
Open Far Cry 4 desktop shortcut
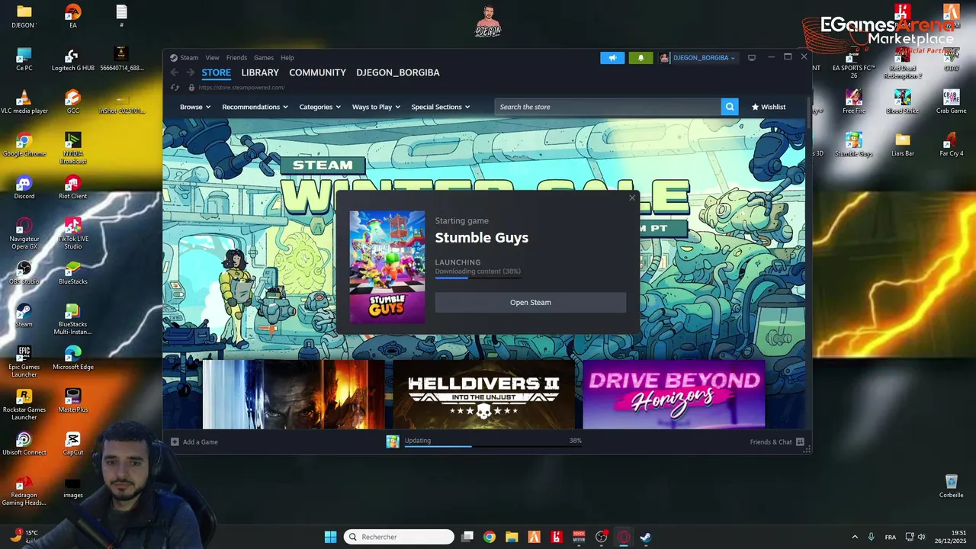tap(952, 144)
